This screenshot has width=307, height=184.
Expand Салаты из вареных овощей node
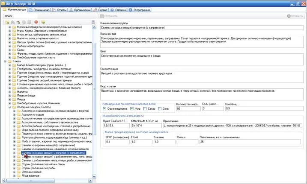14,145
